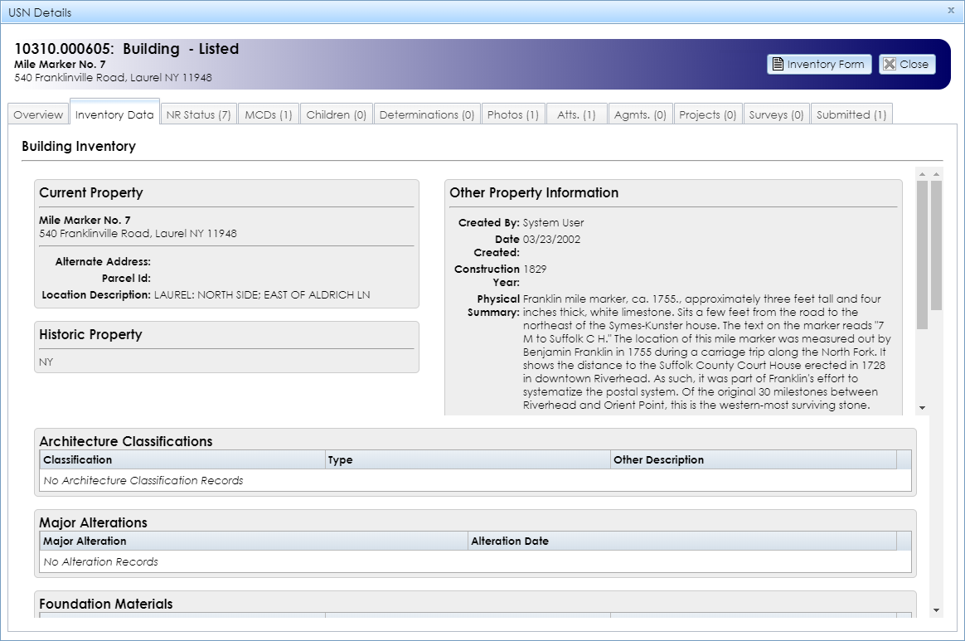Screen dimensions: 965x641
Task: Open the Surveys (0) tab
Action: coord(776,114)
